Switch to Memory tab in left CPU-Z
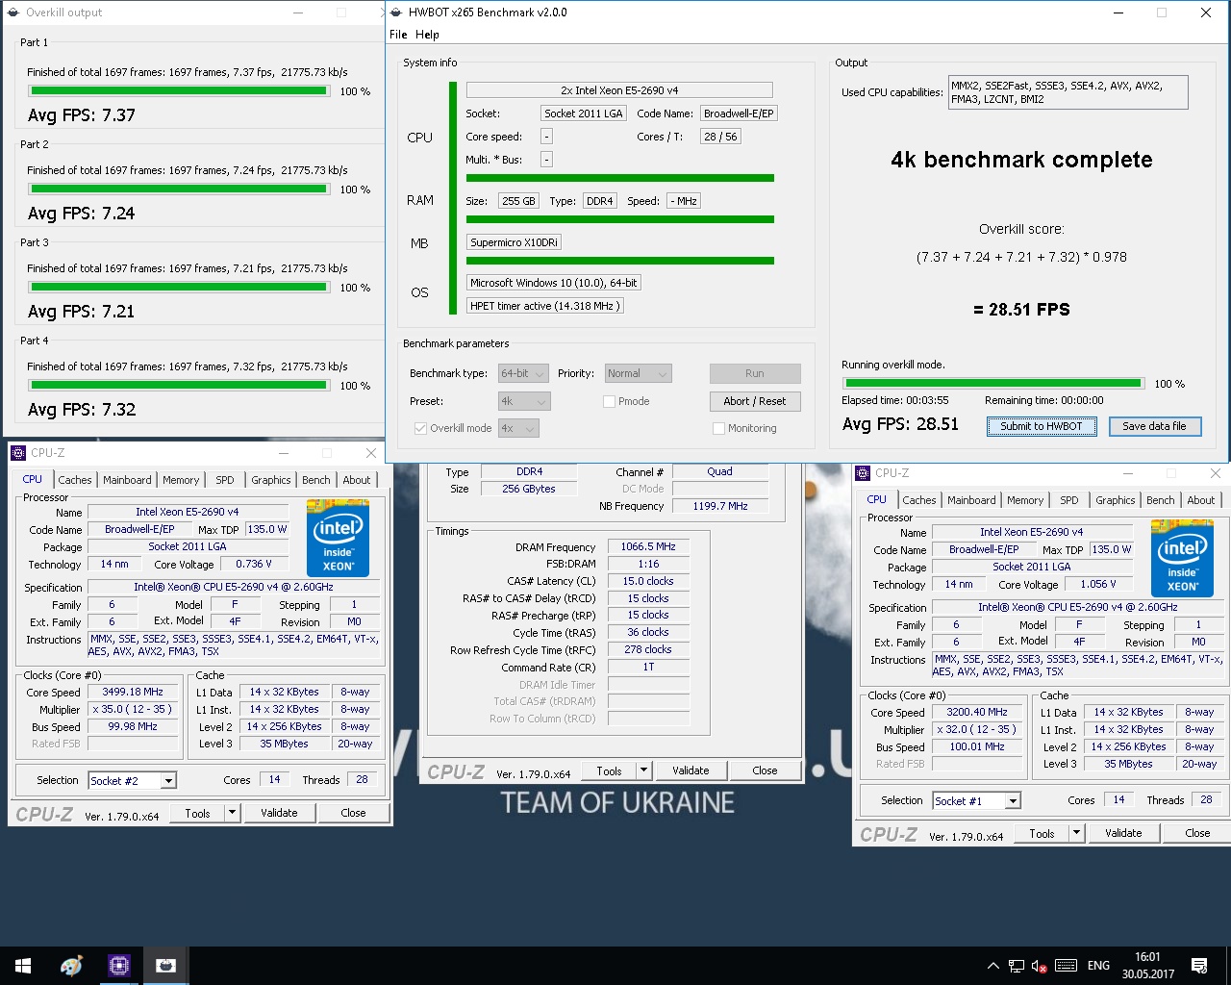The height and width of the screenshot is (985, 1231). pyautogui.click(x=181, y=480)
